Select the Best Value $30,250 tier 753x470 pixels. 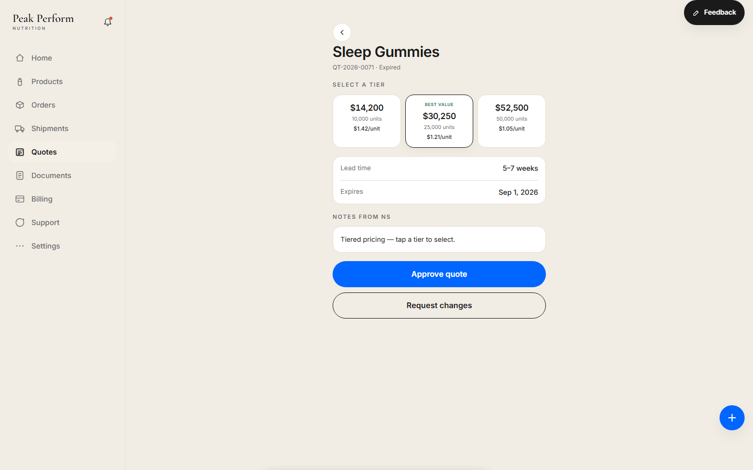click(x=439, y=121)
